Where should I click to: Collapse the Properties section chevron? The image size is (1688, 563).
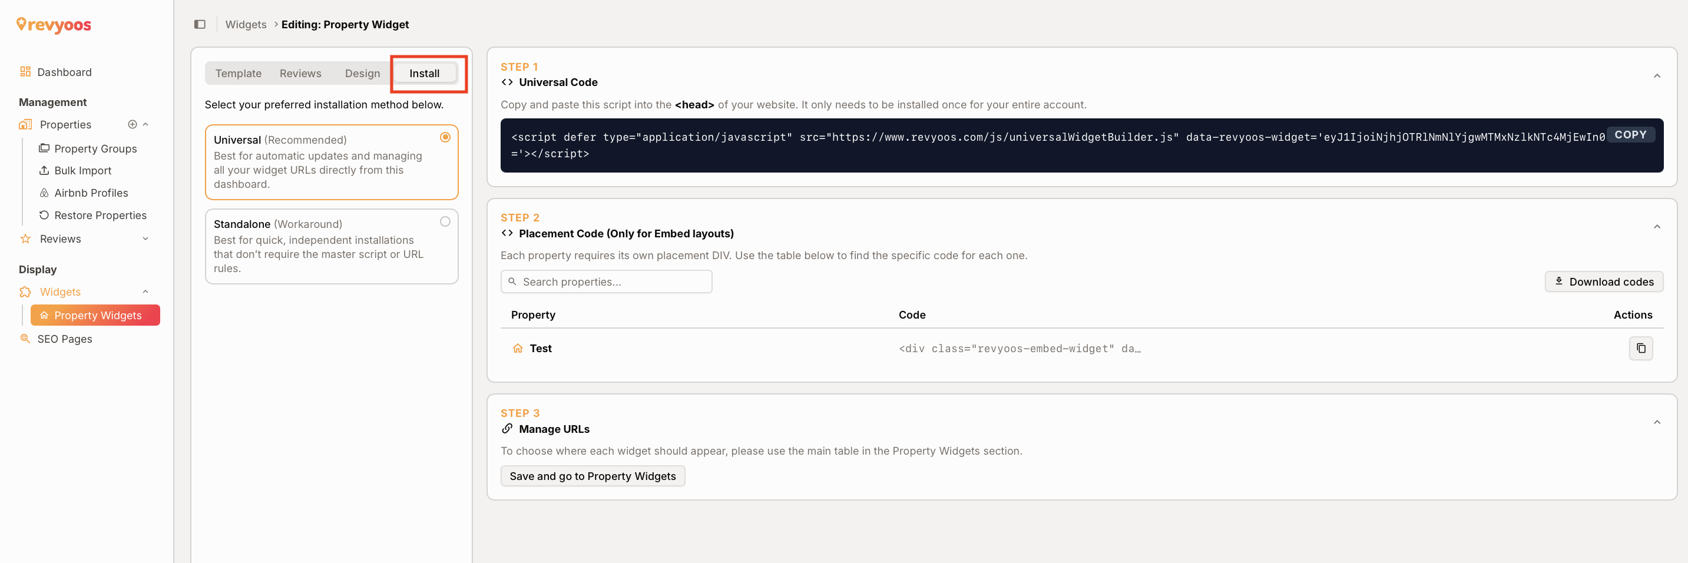[x=145, y=124]
